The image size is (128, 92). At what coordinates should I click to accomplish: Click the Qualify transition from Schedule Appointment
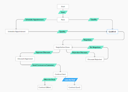62,31
